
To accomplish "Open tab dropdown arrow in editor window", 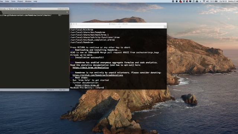I will tap(67, 12).
